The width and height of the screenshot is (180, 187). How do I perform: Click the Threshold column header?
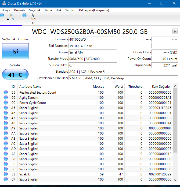tap(134, 87)
